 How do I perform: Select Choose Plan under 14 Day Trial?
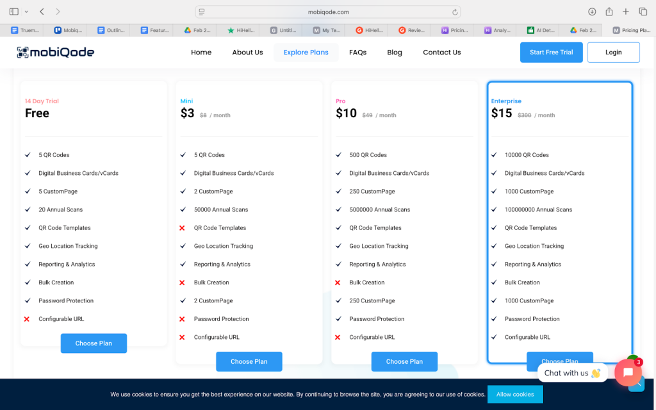tap(94, 343)
